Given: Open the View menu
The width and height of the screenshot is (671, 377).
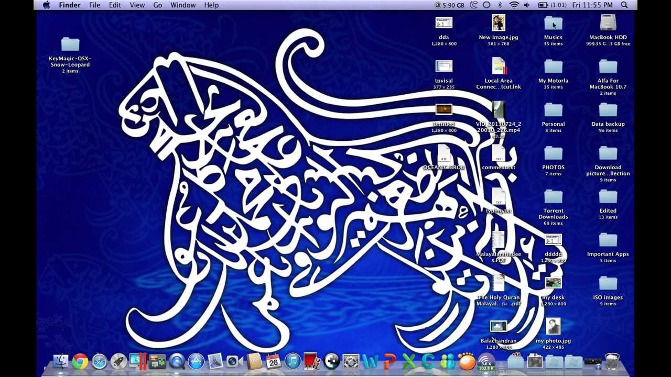Looking at the screenshot, I should pyautogui.click(x=137, y=5).
